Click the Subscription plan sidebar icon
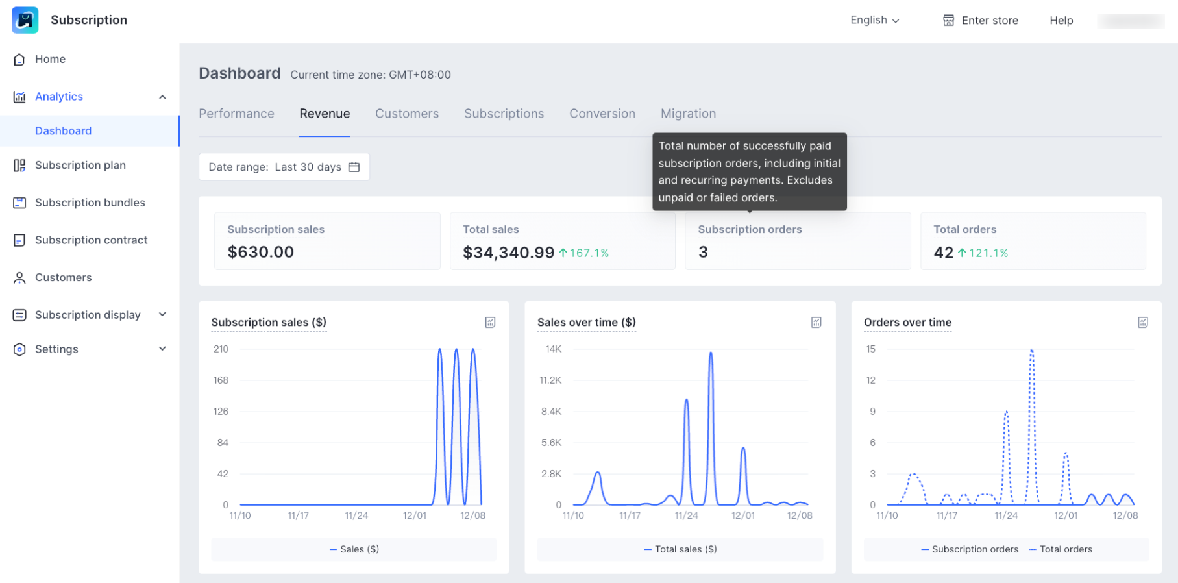The width and height of the screenshot is (1178, 583). pyautogui.click(x=19, y=166)
